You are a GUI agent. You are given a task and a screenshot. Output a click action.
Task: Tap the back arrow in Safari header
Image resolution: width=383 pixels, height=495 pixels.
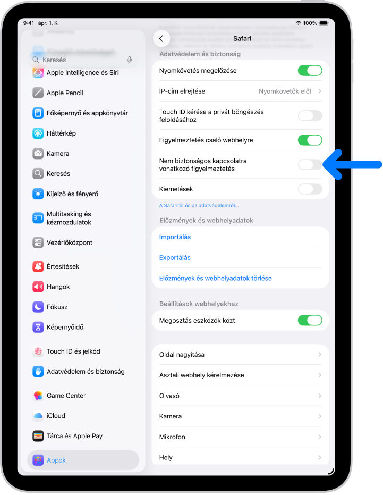[161, 38]
